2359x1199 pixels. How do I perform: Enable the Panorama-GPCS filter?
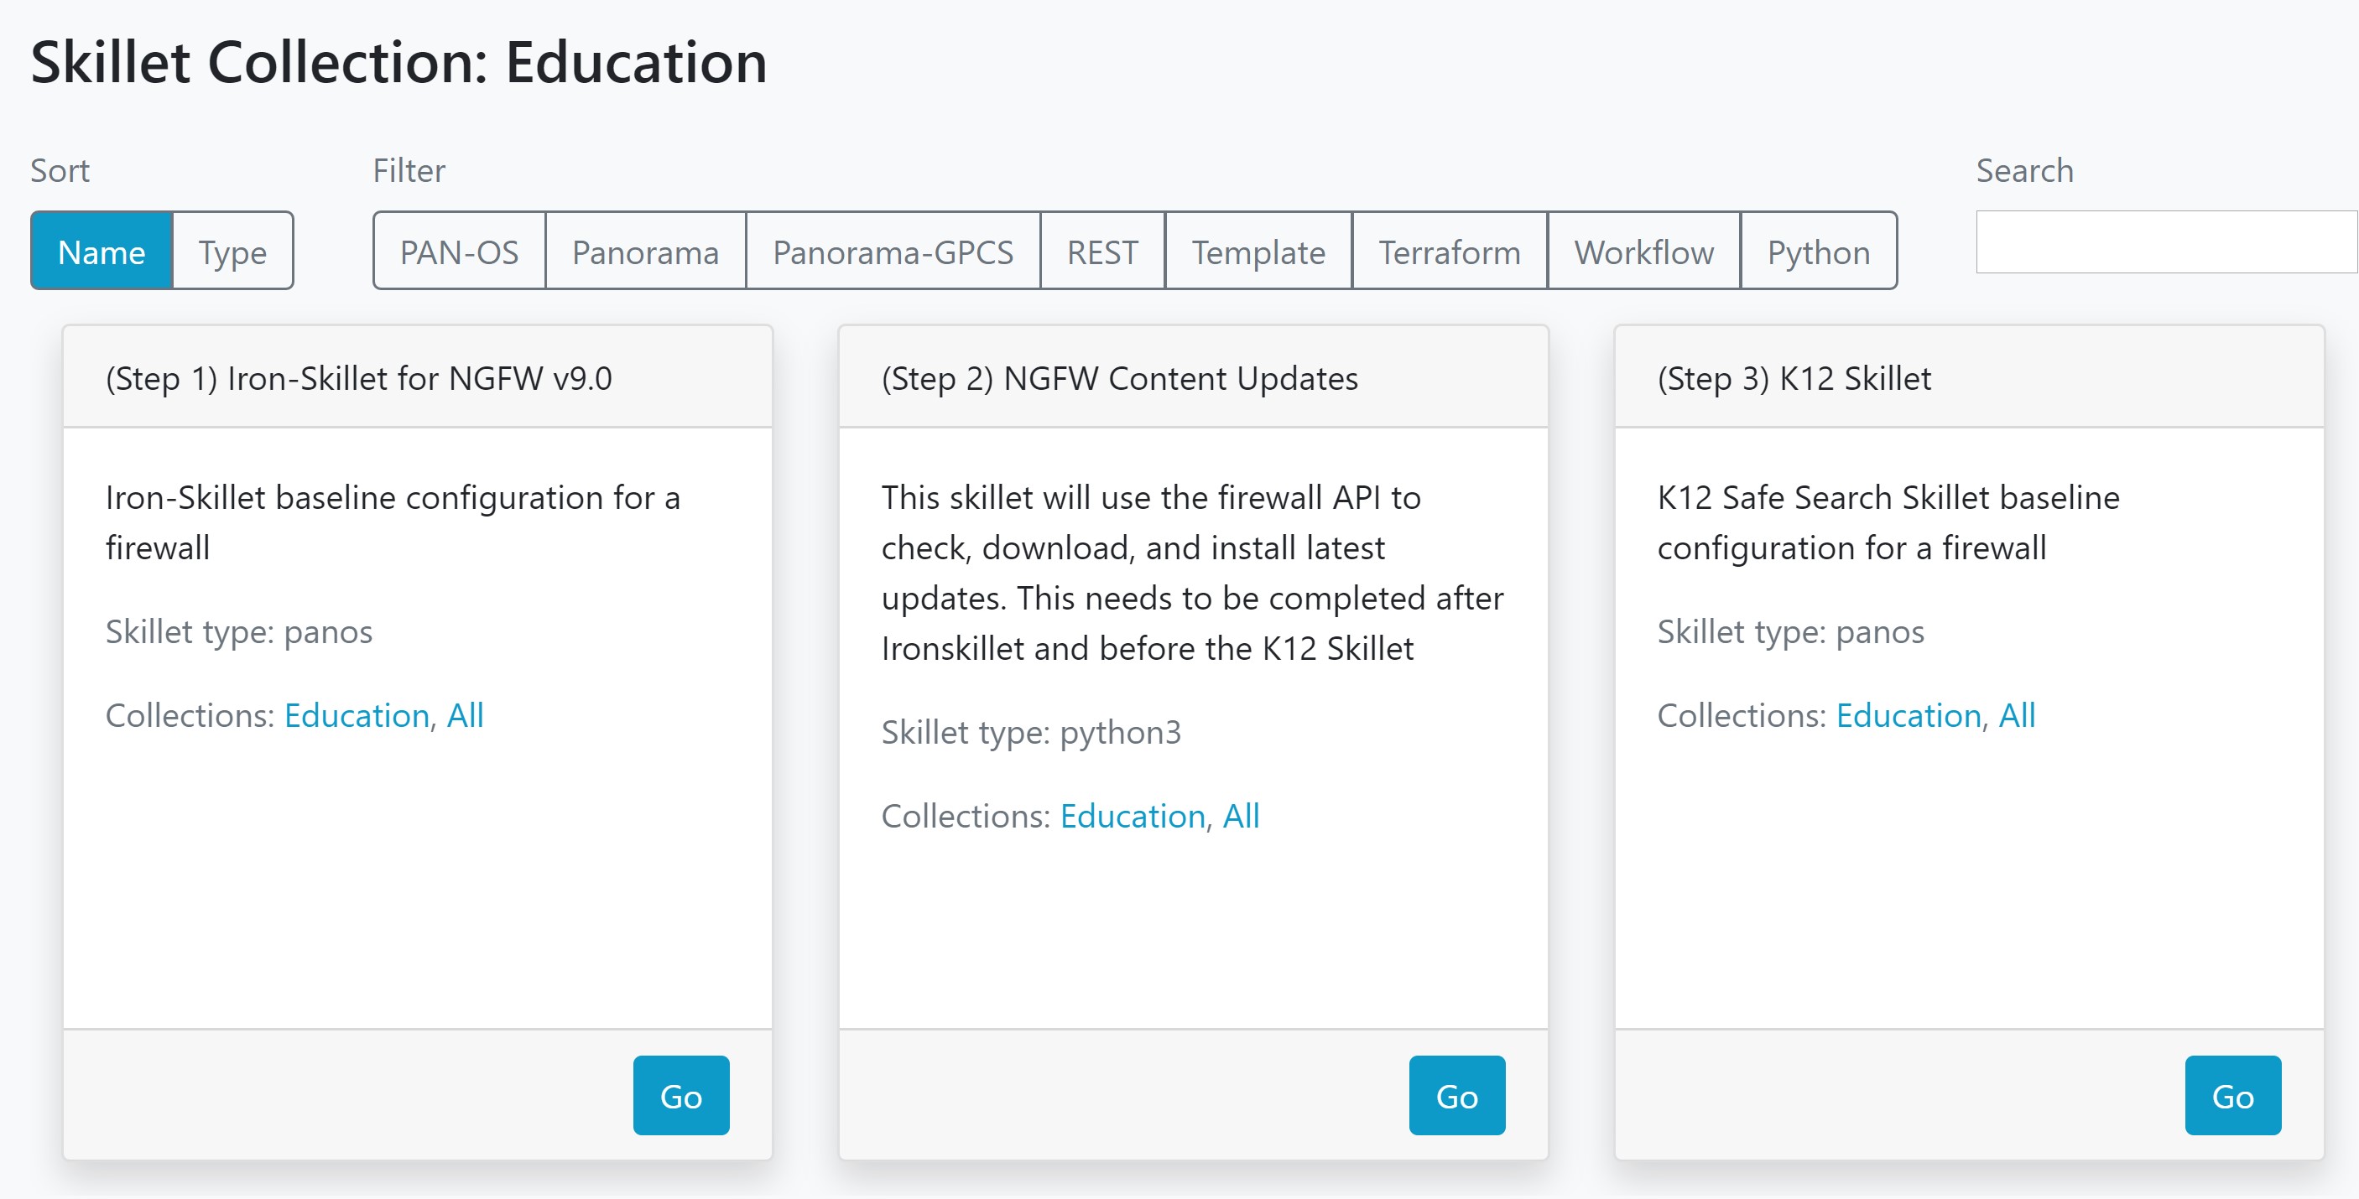tap(893, 252)
